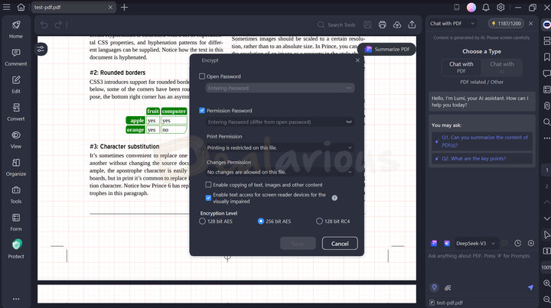This screenshot has height=308, width=551.
Task: Open the Convert tool
Action: click(x=16, y=112)
